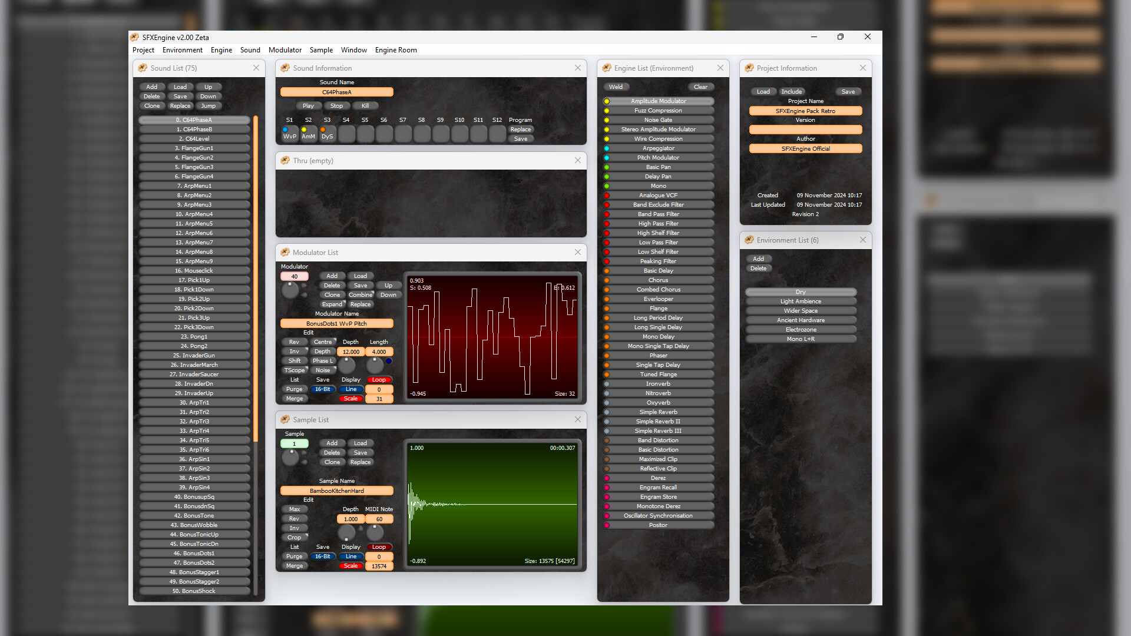The width and height of the screenshot is (1131, 636).
Task: Select sound 25. InvaderGun in Sound List
Action: [194, 355]
